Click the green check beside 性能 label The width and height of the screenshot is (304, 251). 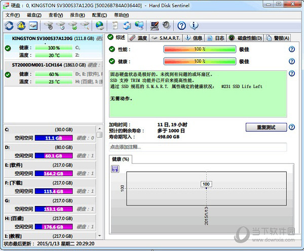[112, 49]
